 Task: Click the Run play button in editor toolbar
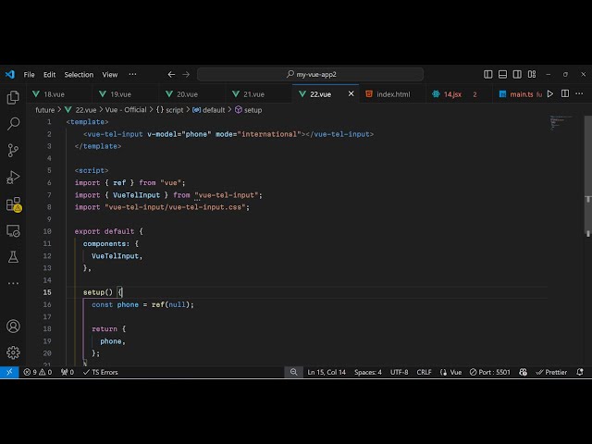point(550,94)
